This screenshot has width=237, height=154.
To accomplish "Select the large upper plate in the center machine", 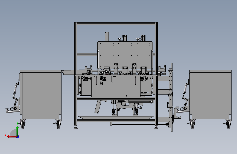I will click(125, 55).
